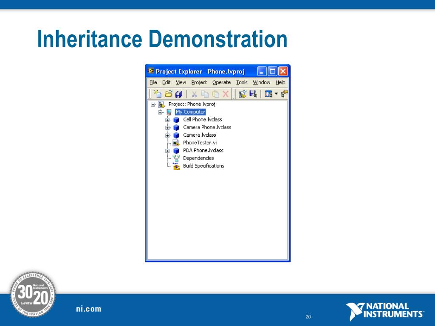The height and width of the screenshot is (326, 435).
Task: Open the Help menu
Action: [x=280, y=82]
